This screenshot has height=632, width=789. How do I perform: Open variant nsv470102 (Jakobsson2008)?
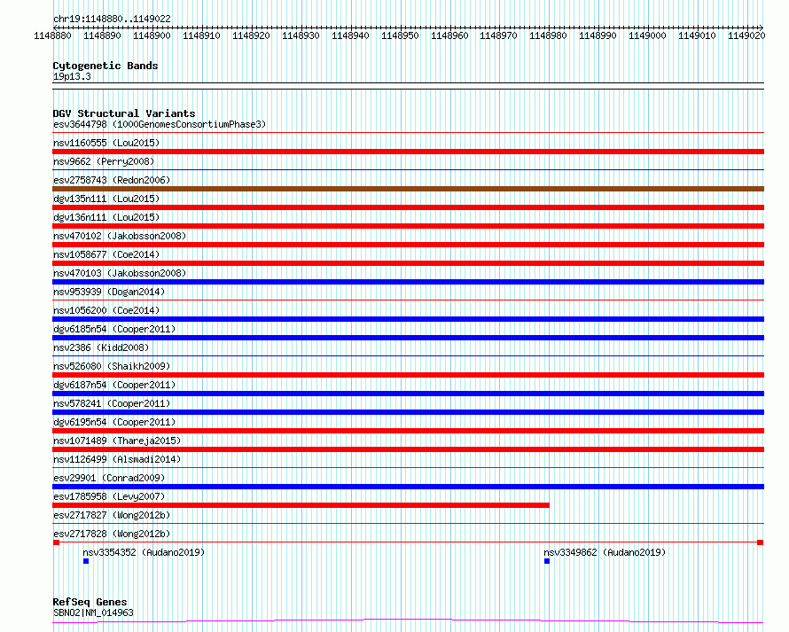[120, 236]
